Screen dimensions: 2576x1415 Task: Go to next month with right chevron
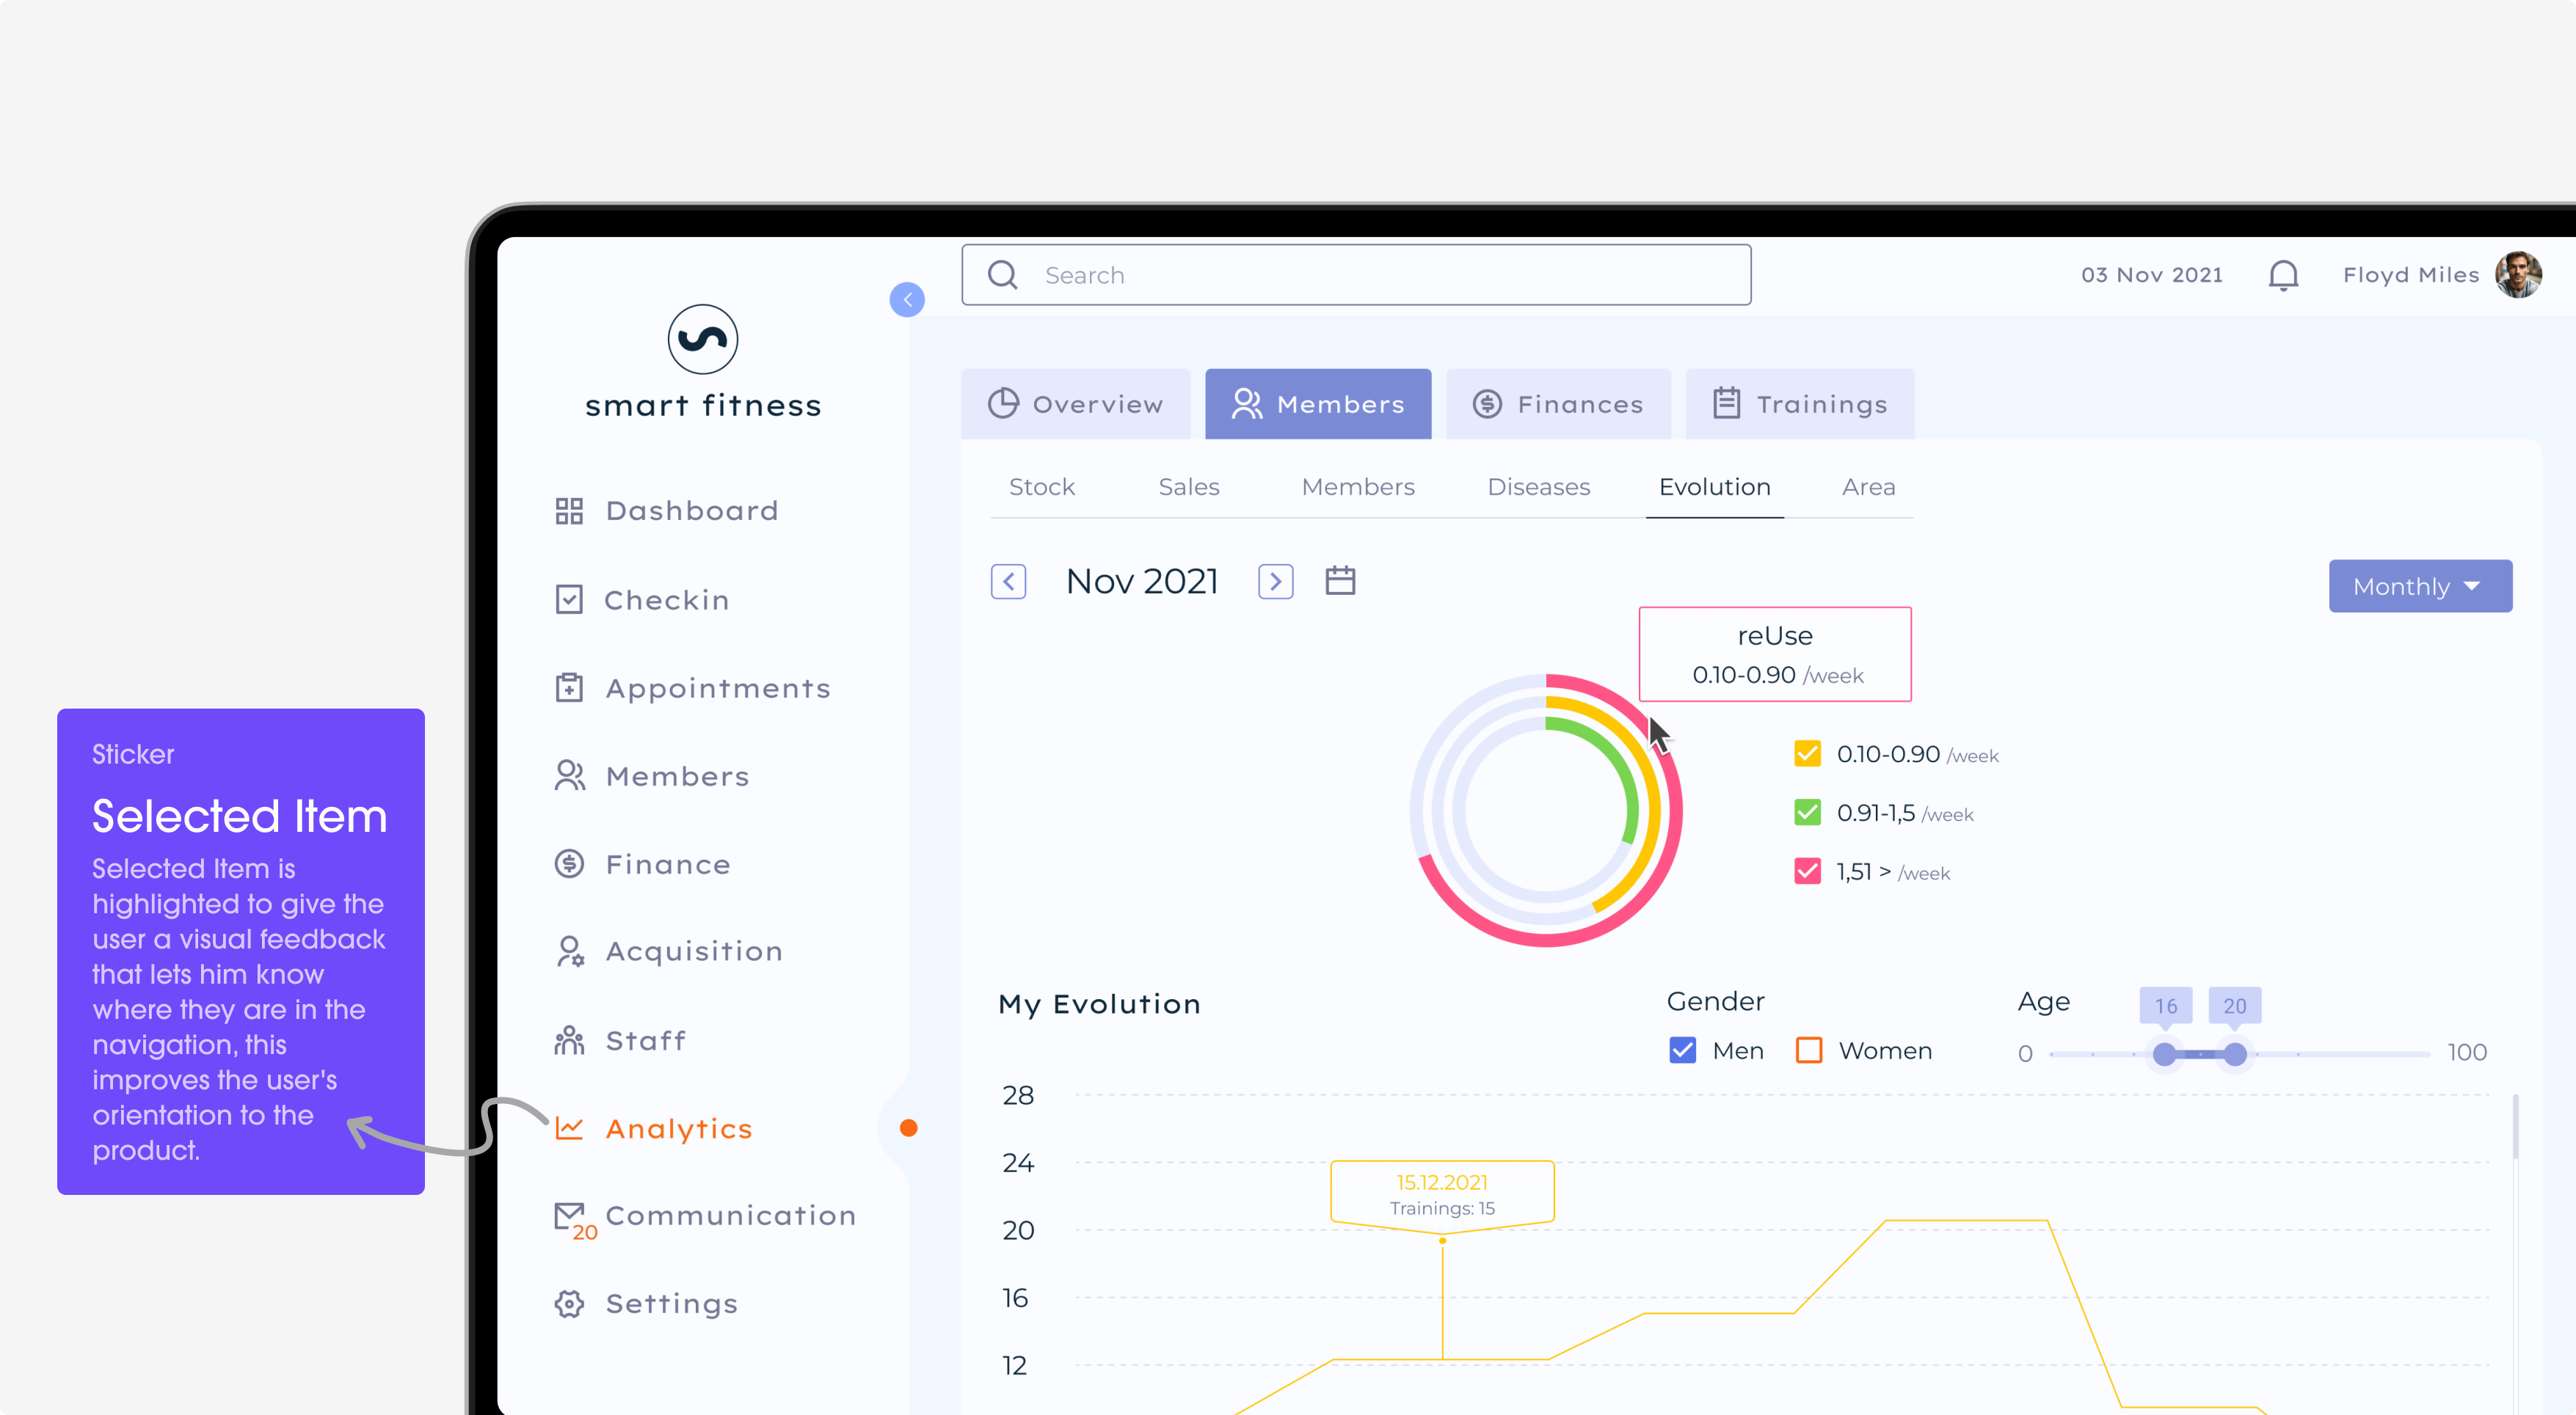pyautogui.click(x=1276, y=582)
